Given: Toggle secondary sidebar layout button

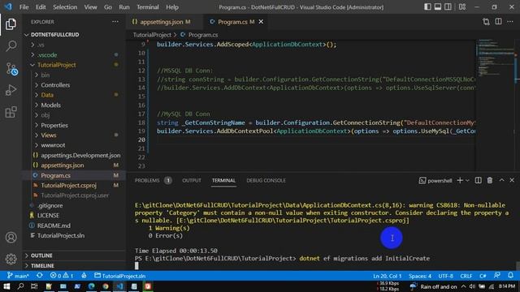Looking at the screenshot, I should click(x=448, y=7).
